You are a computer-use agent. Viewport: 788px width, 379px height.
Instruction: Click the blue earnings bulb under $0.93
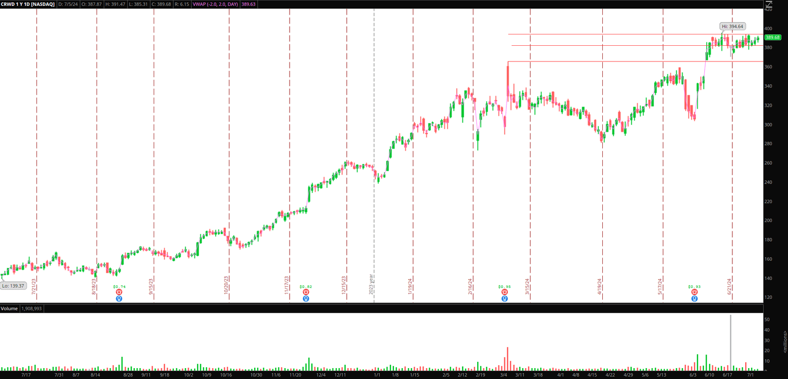pos(694,299)
